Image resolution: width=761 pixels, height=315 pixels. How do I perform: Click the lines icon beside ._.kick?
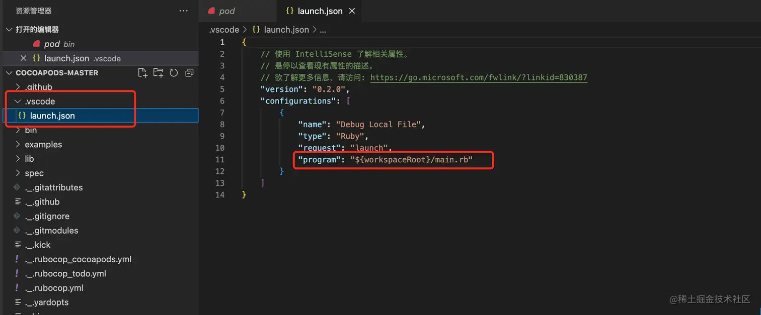point(18,245)
